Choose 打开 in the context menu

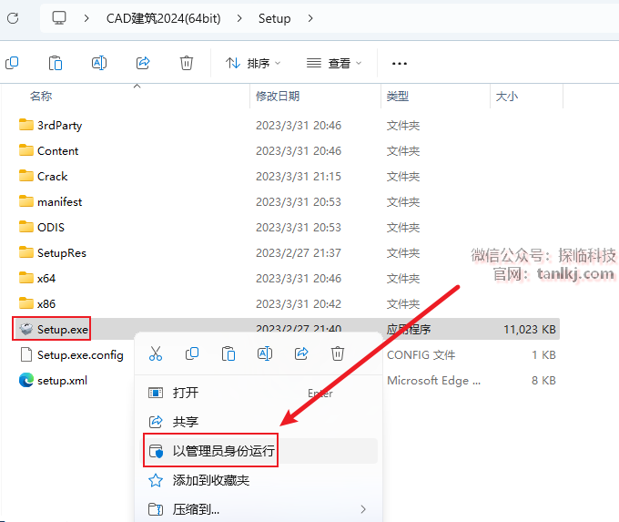pos(259,393)
